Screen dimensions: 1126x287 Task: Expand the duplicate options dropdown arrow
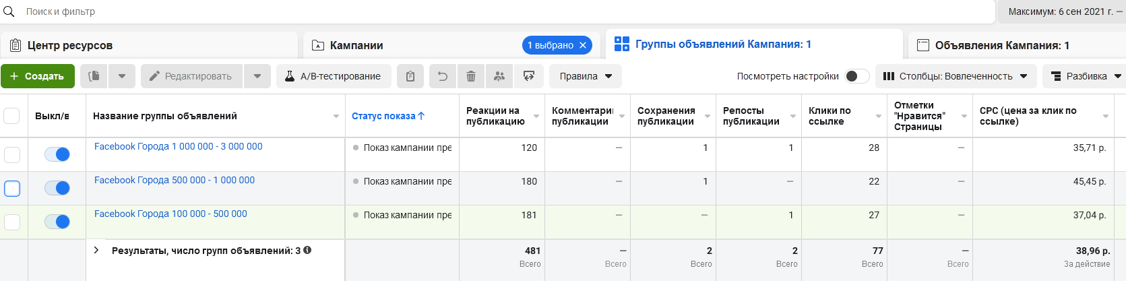[122, 76]
